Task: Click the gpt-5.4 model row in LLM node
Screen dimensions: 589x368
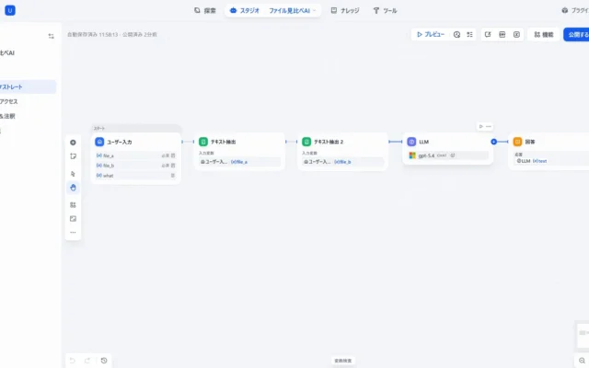Action: click(x=448, y=155)
